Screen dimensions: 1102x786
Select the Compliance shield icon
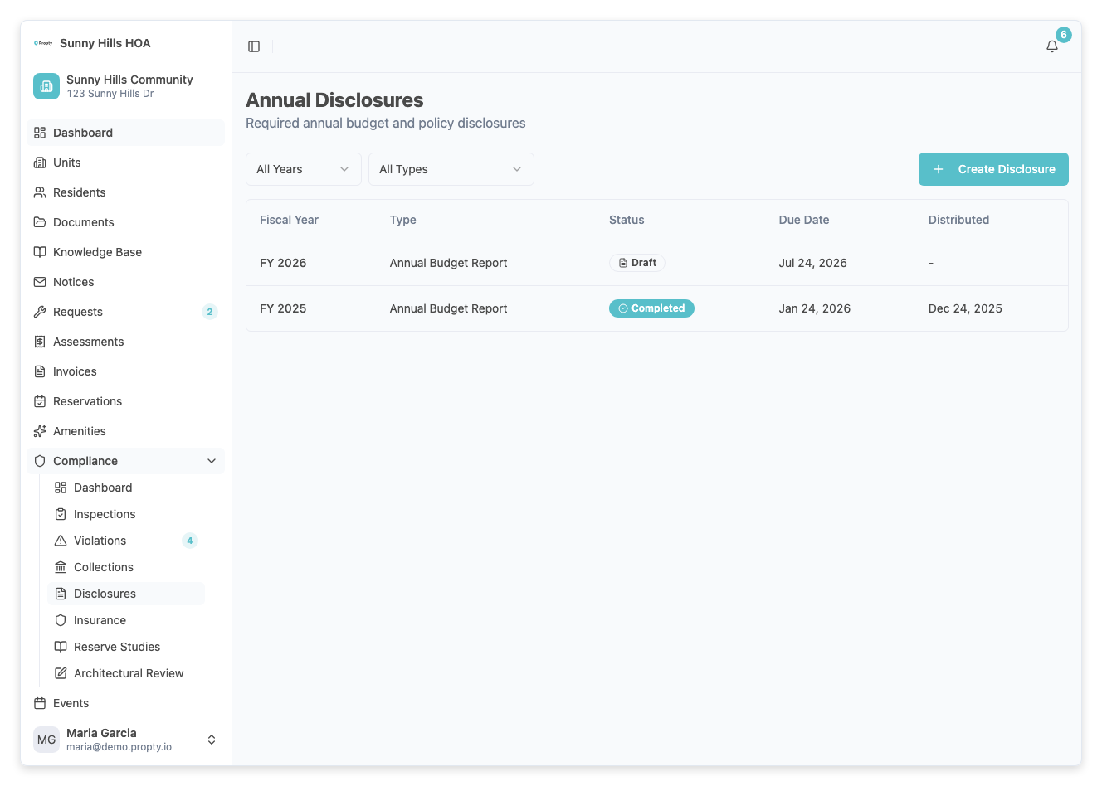40,461
